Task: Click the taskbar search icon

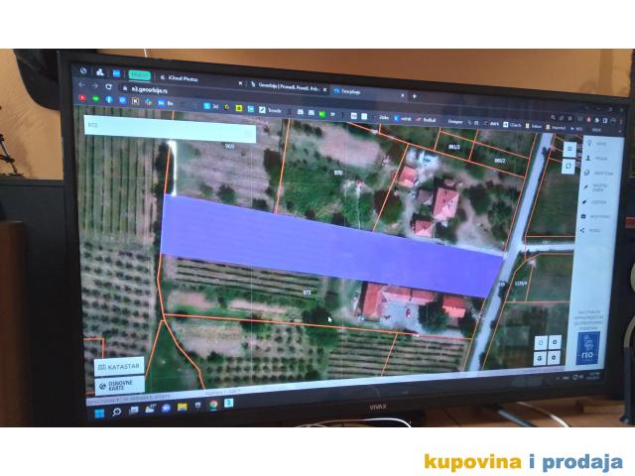Action: [116, 410]
